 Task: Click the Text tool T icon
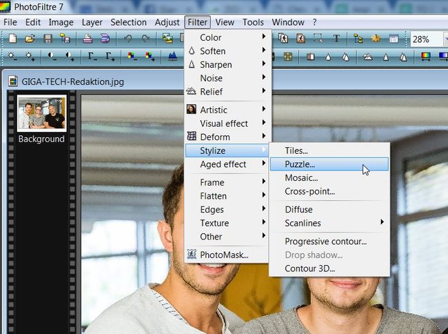tap(336, 39)
